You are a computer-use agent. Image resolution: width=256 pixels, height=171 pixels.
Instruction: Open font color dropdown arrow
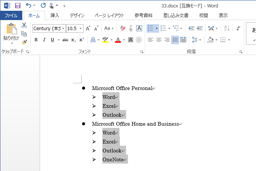tap(124, 40)
